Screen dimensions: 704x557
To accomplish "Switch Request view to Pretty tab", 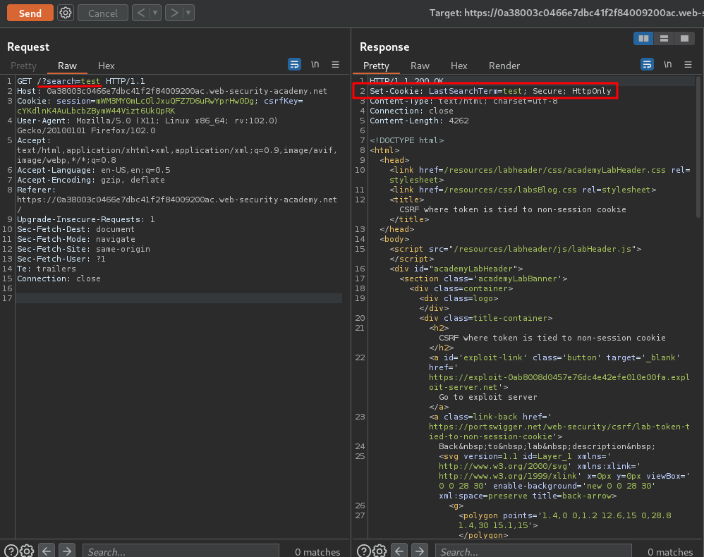I will click(x=23, y=66).
